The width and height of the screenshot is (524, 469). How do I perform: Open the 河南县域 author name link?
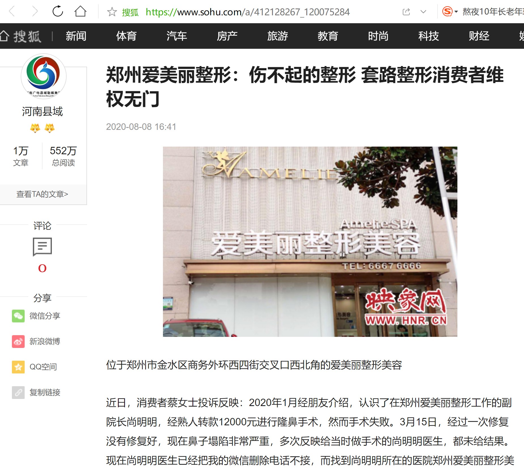(42, 111)
